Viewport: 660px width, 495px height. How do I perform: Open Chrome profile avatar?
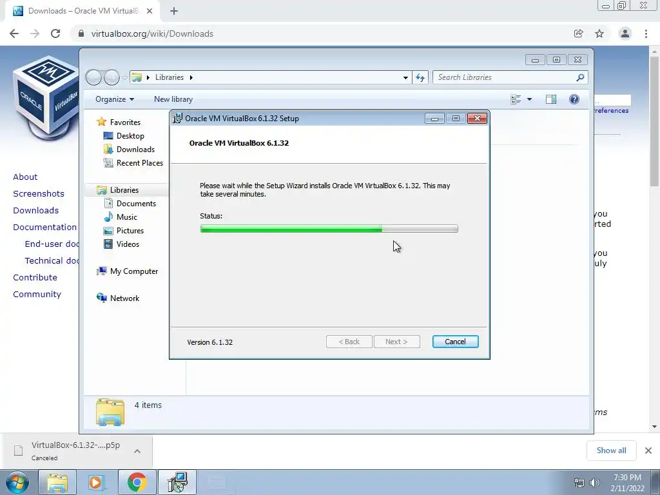625,34
